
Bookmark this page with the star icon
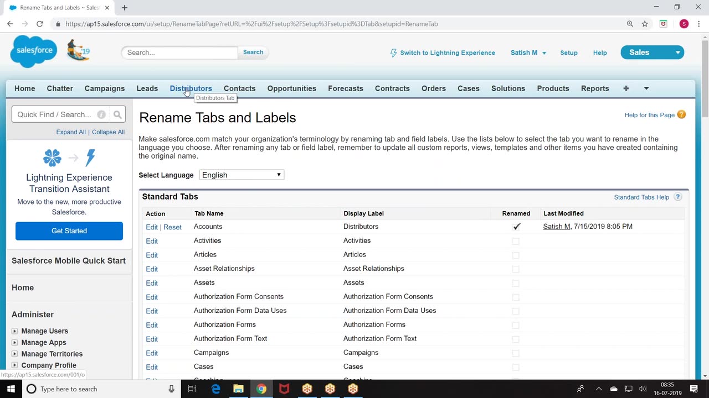tap(645, 24)
